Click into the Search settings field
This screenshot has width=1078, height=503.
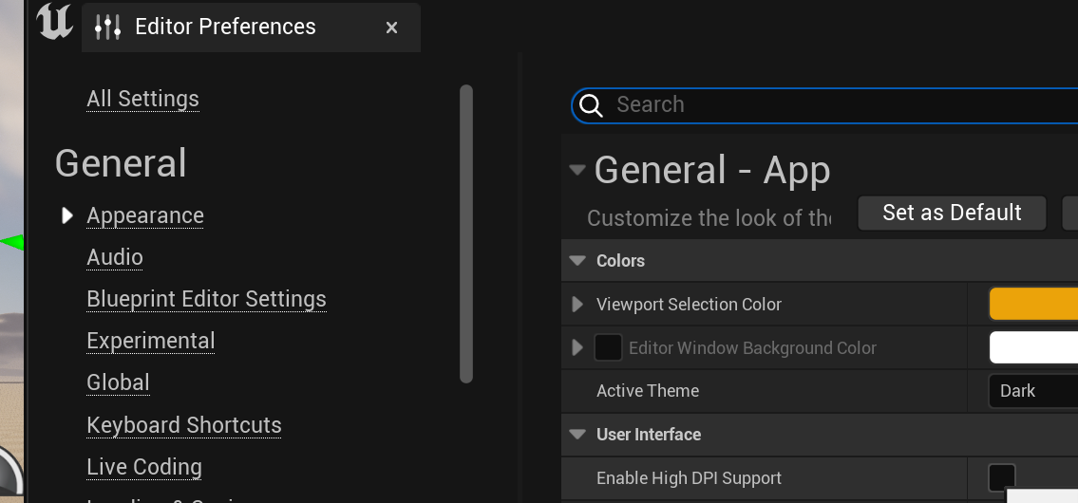point(836,105)
